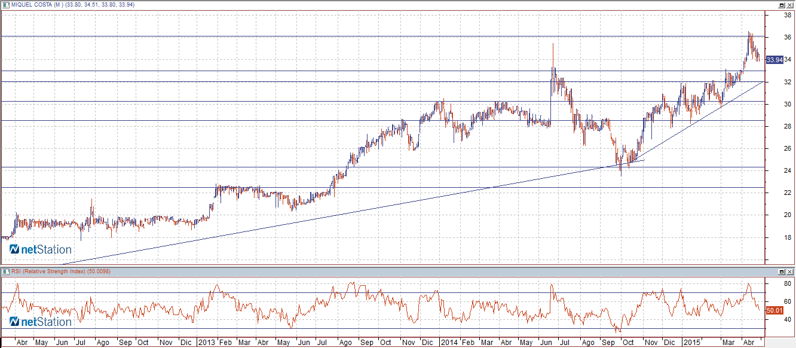
Task: Click the 38 level on price axis
Action: coord(788,15)
